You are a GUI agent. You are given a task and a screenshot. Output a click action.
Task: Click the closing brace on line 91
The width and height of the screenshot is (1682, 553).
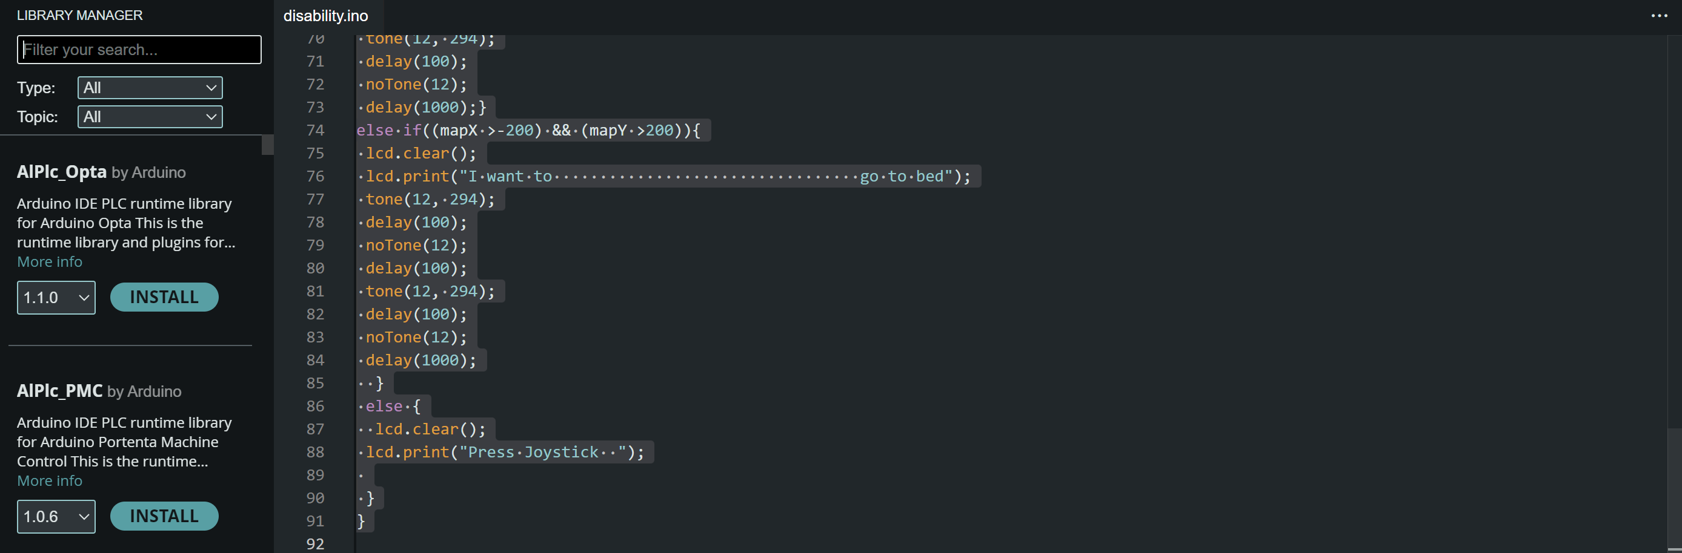coord(361,522)
